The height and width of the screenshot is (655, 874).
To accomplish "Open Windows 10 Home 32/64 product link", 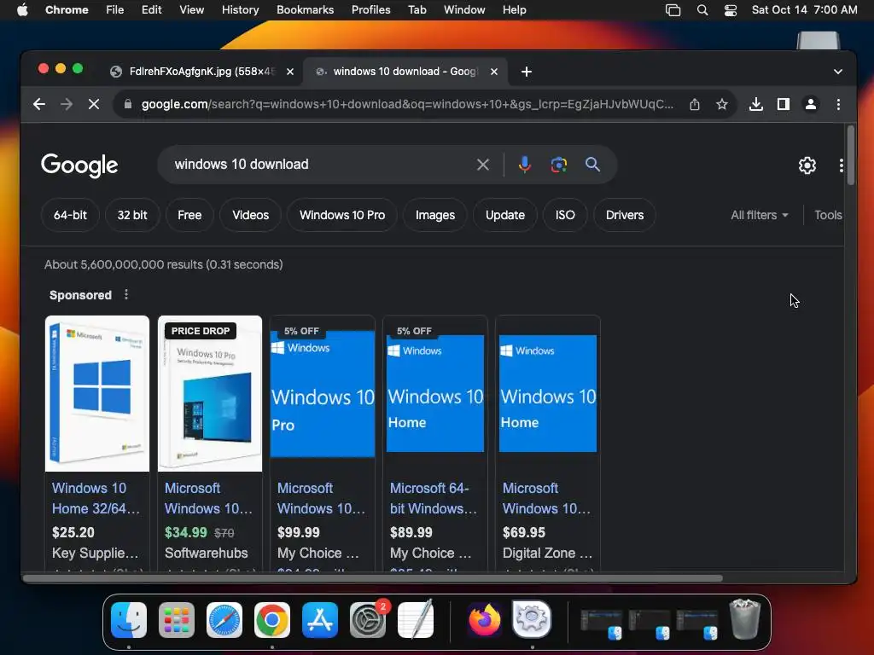I will 96,498.
